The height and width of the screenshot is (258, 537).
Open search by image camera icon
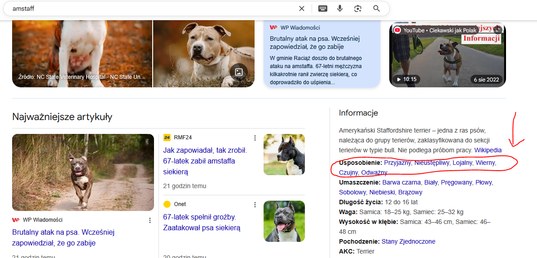pyautogui.click(x=358, y=9)
